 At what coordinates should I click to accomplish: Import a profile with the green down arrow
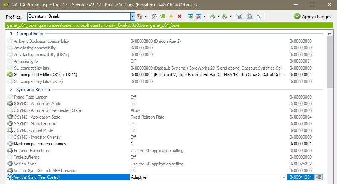click(225, 16)
